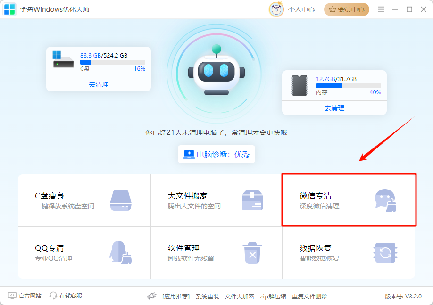Click the headset icon beside 在线客服
The image size is (433, 305).
pos(53,296)
